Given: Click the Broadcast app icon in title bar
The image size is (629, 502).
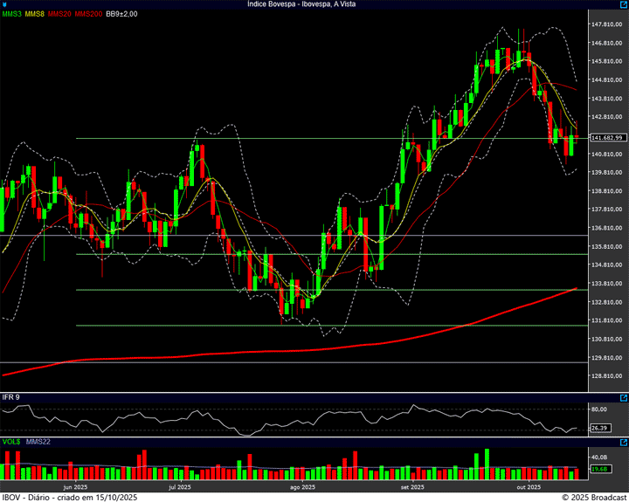Looking at the screenshot, I should [5, 4].
